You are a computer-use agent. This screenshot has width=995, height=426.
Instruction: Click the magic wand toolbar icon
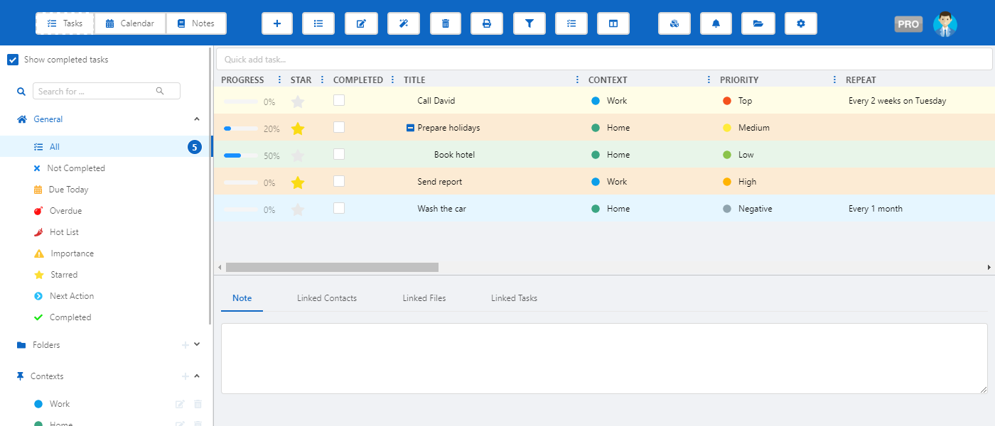(403, 23)
